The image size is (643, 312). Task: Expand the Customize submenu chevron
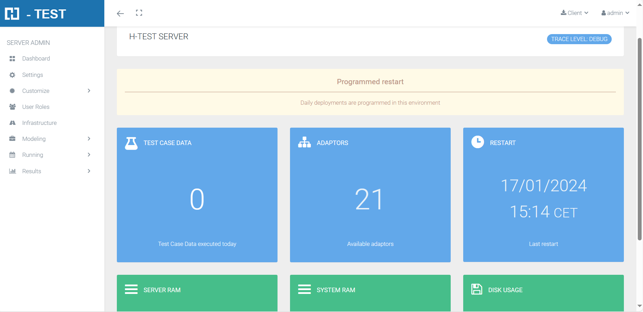(89, 91)
